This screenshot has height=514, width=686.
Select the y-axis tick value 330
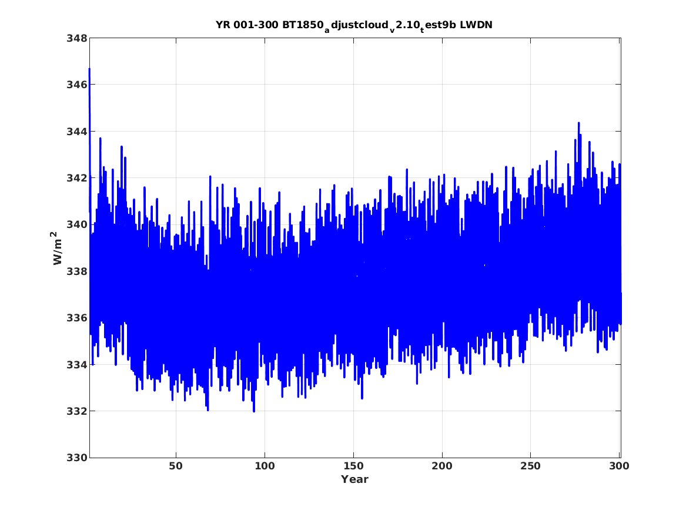[76, 458]
